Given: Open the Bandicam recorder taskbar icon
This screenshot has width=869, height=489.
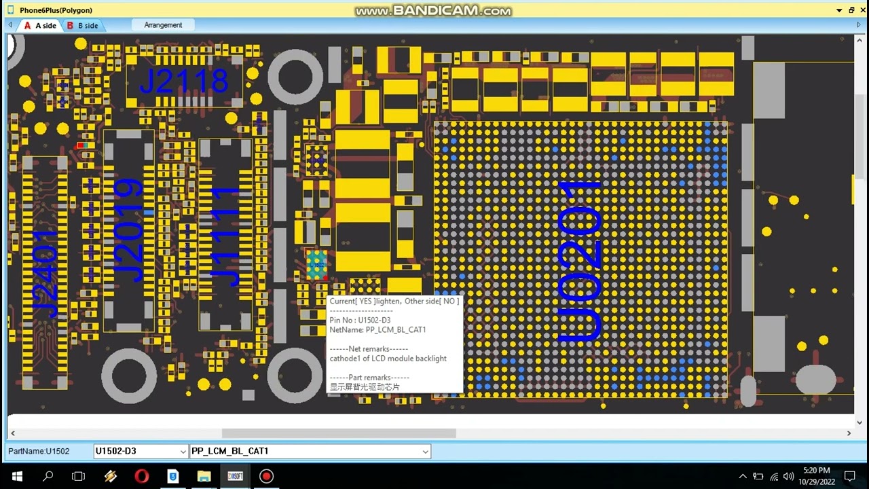Looking at the screenshot, I should tap(266, 476).
